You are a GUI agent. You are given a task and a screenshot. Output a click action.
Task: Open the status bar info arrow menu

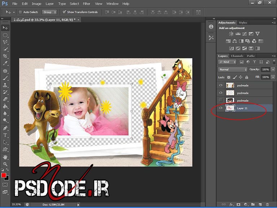tap(78, 205)
